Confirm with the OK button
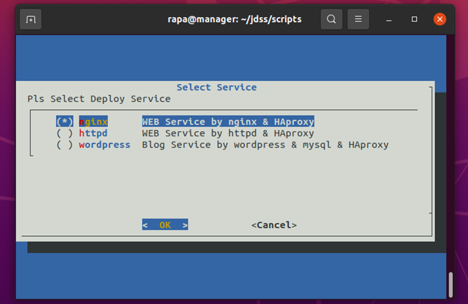This screenshot has height=304, width=468. pos(165,224)
